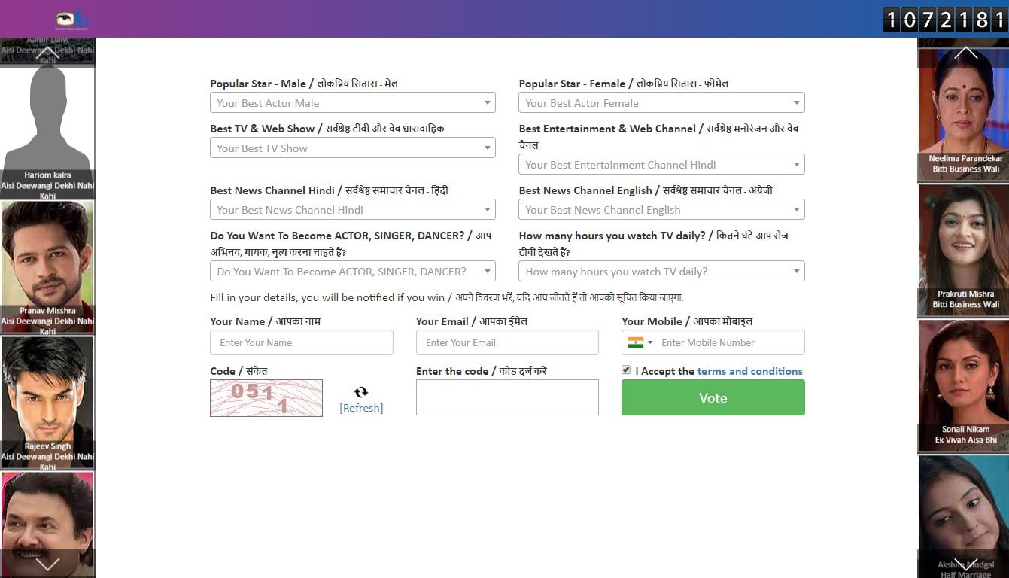The width and height of the screenshot is (1009, 578).
Task: Open India flag country code selector
Action: pyautogui.click(x=640, y=342)
